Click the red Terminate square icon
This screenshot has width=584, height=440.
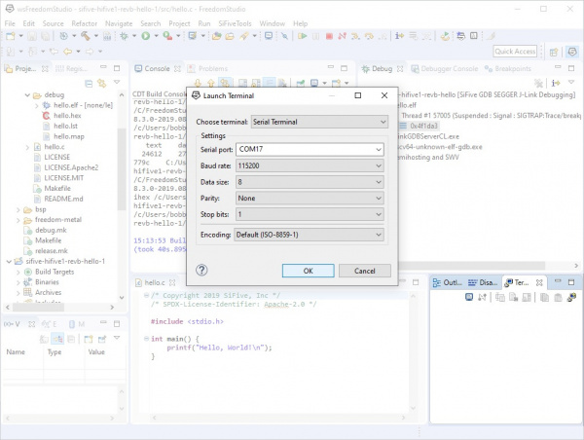pyautogui.click(x=329, y=36)
